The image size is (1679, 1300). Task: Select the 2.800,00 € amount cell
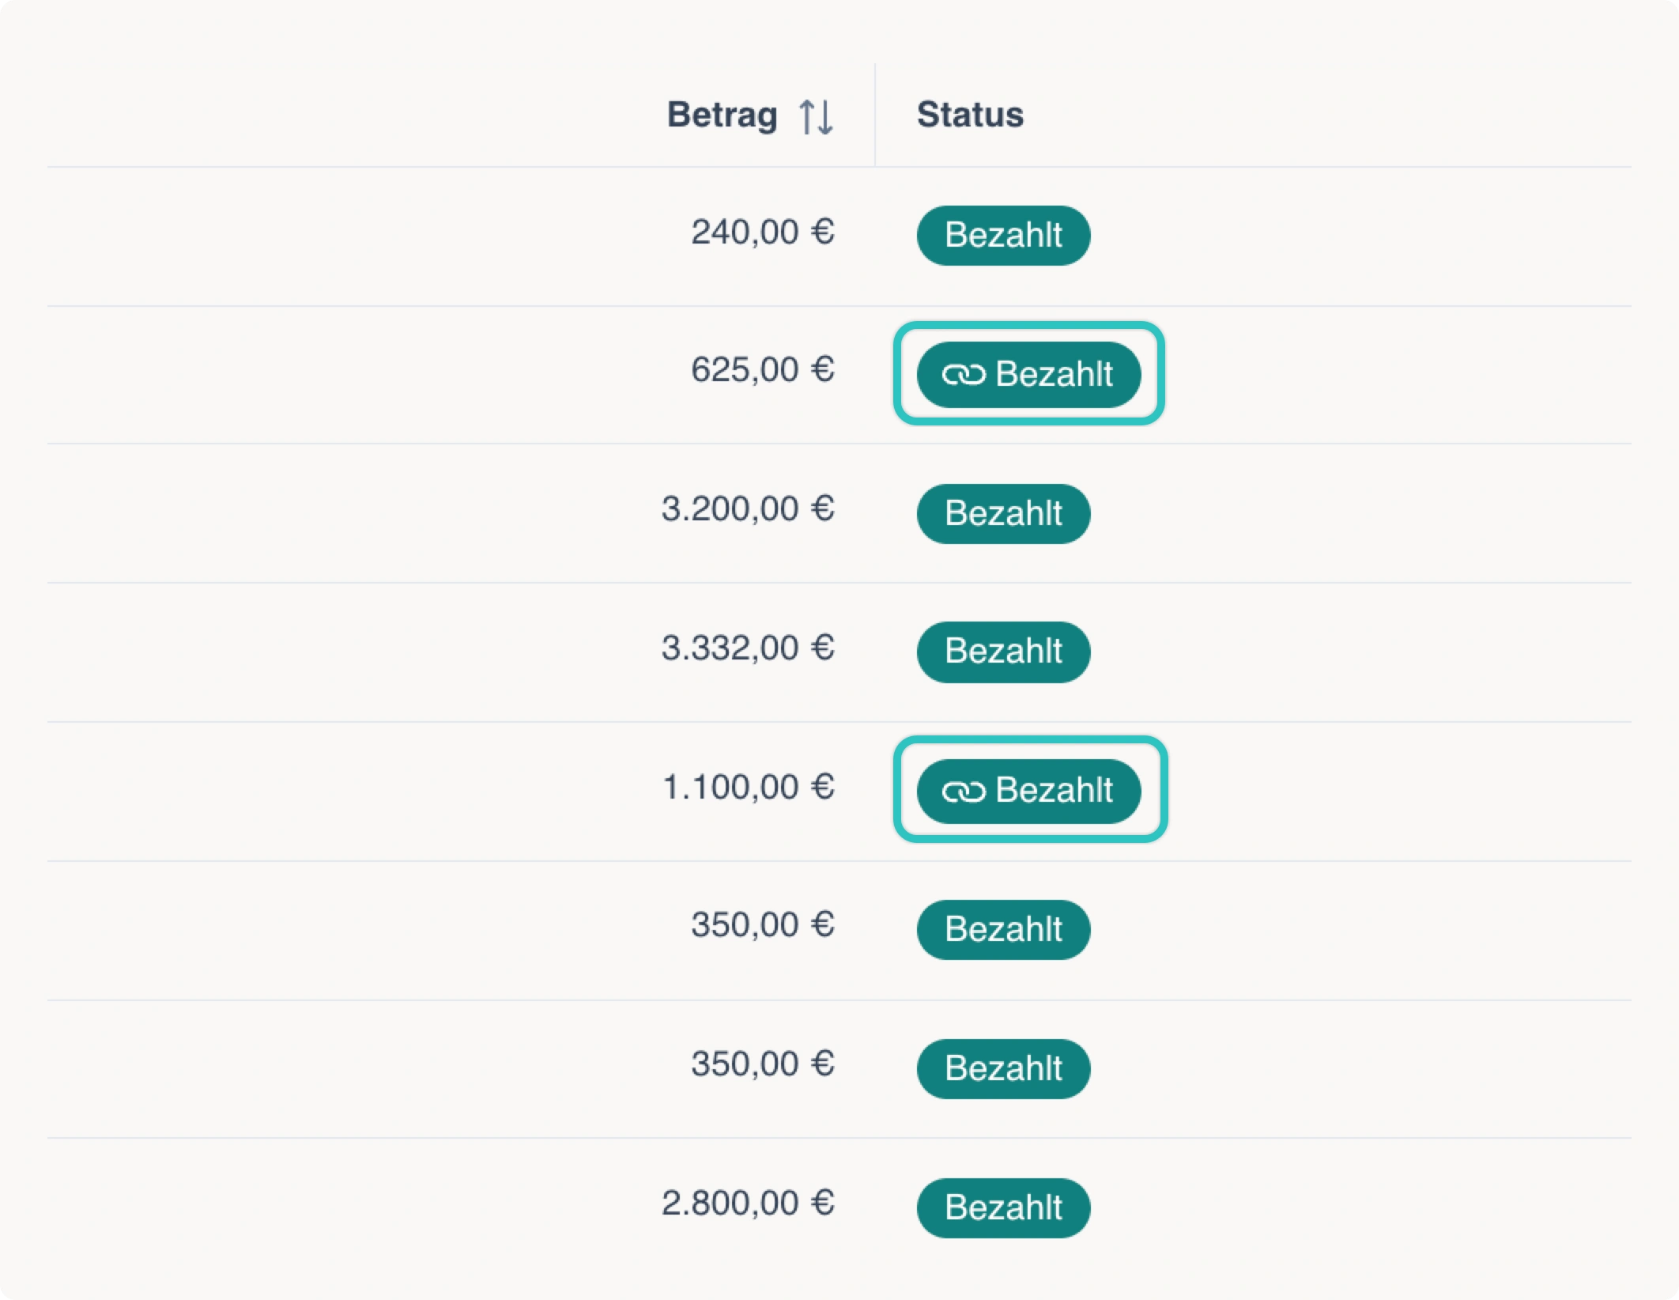click(748, 1204)
